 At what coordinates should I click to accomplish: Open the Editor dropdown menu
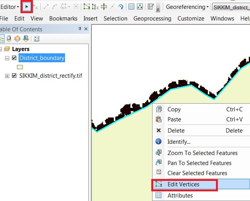[x=10, y=7]
